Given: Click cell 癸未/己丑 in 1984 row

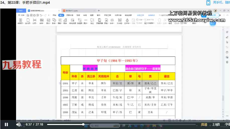Looking at the screenshot, I should pos(167,83).
